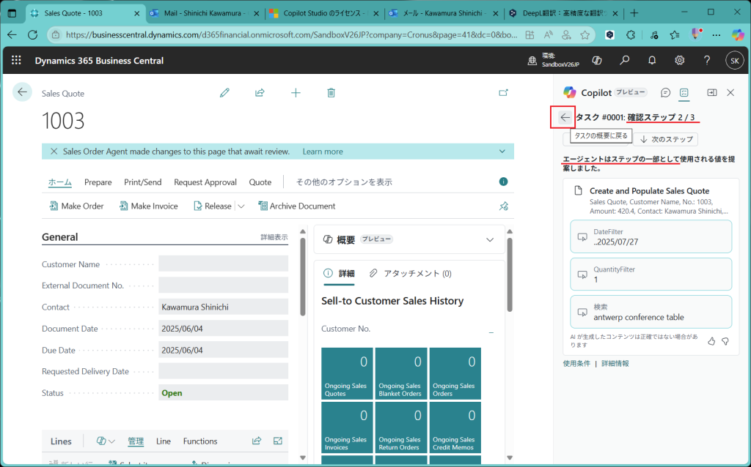751x467 pixels.
Task: Open the Copilot chat icon in the pane header
Action: tap(665, 93)
